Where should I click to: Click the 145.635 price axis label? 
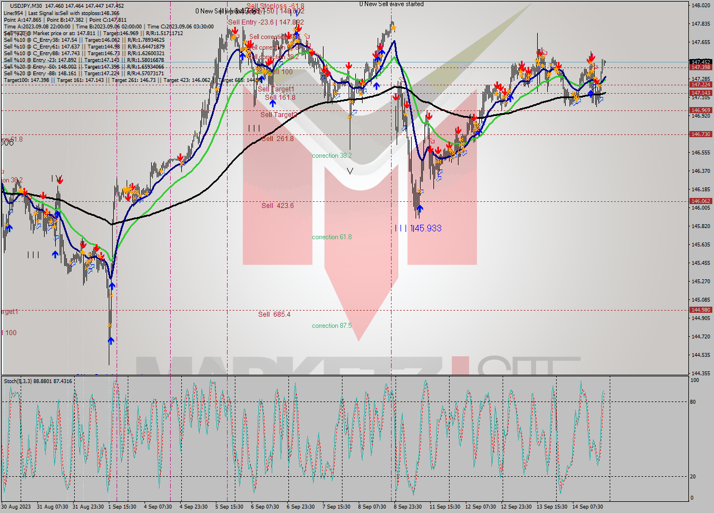[701, 244]
